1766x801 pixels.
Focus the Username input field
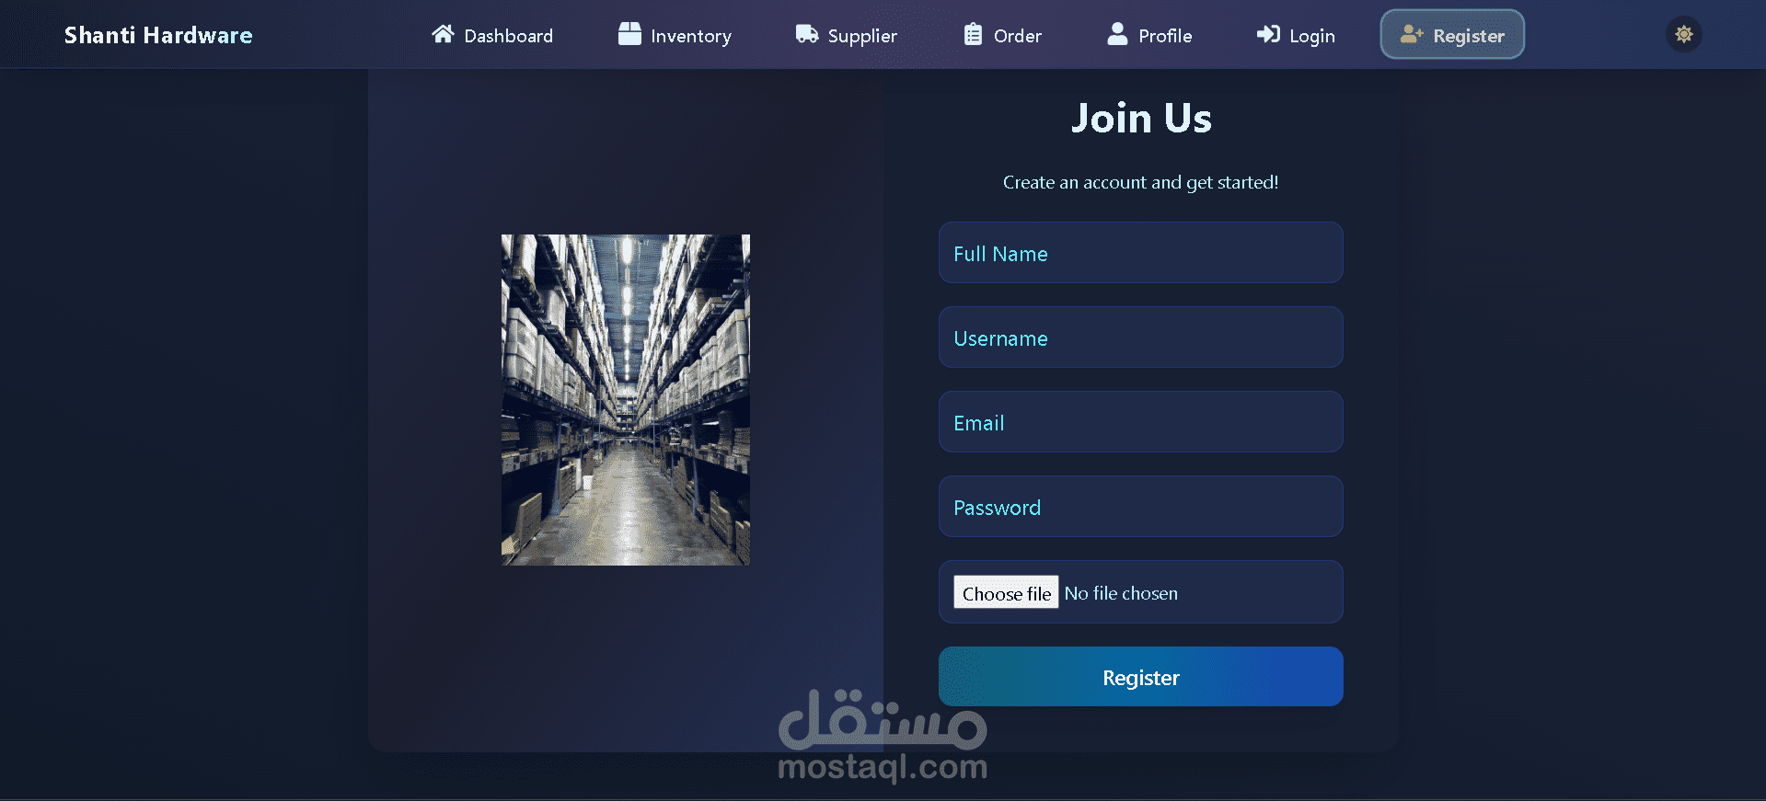pos(1140,338)
